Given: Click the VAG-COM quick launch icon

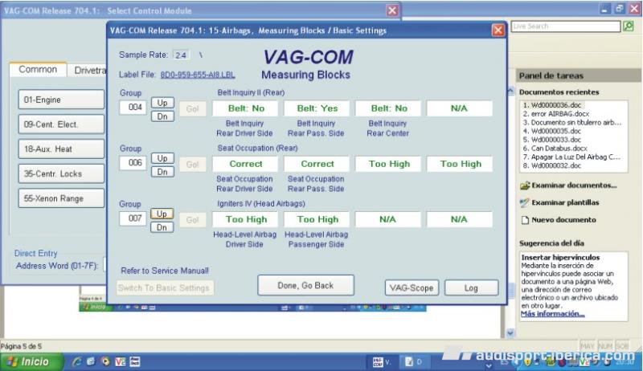Looking at the screenshot, I should [121, 361].
